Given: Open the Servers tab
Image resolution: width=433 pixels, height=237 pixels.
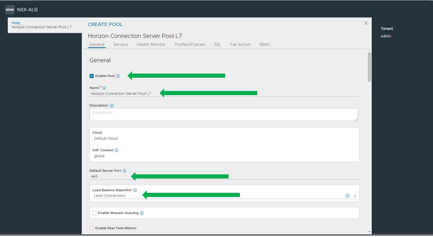Looking at the screenshot, I should pos(121,45).
